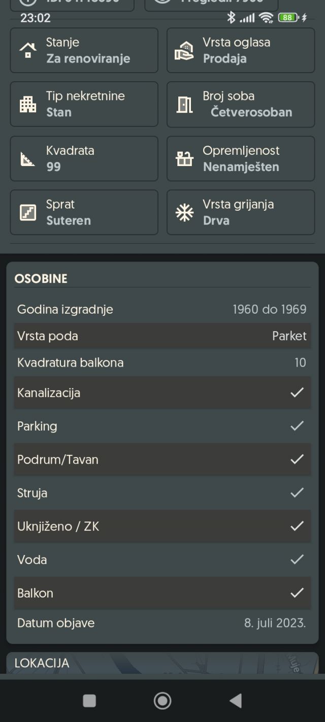Tap the hand-and-house Vrsta oglasa icon

tap(184, 50)
